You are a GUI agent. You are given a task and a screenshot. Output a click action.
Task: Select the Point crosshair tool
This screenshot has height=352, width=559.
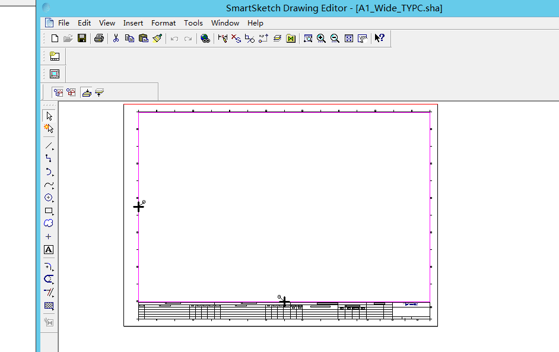[x=49, y=236]
